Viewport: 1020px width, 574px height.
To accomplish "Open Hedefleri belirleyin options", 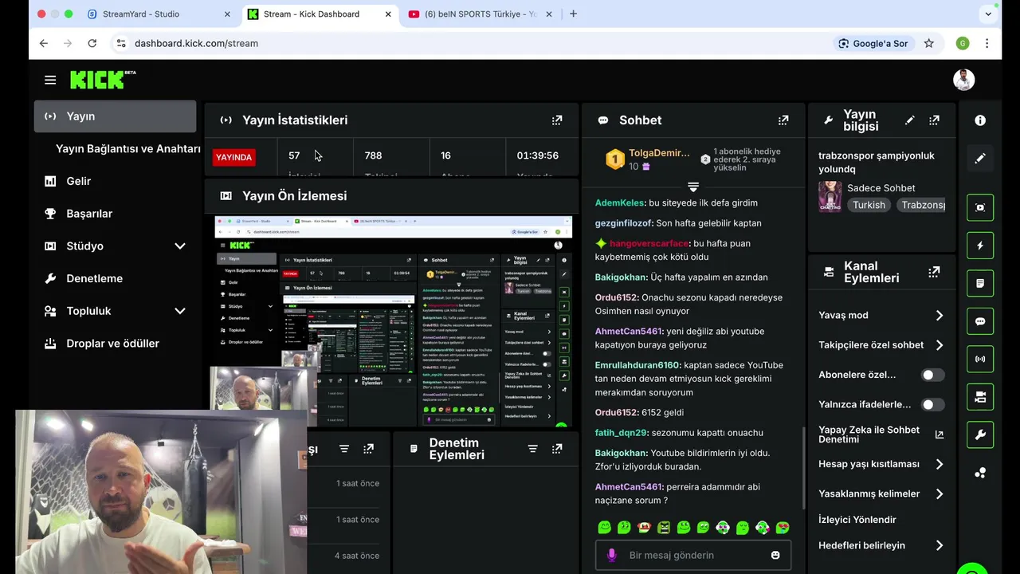I will pyautogui.click(x=881, y=545).
